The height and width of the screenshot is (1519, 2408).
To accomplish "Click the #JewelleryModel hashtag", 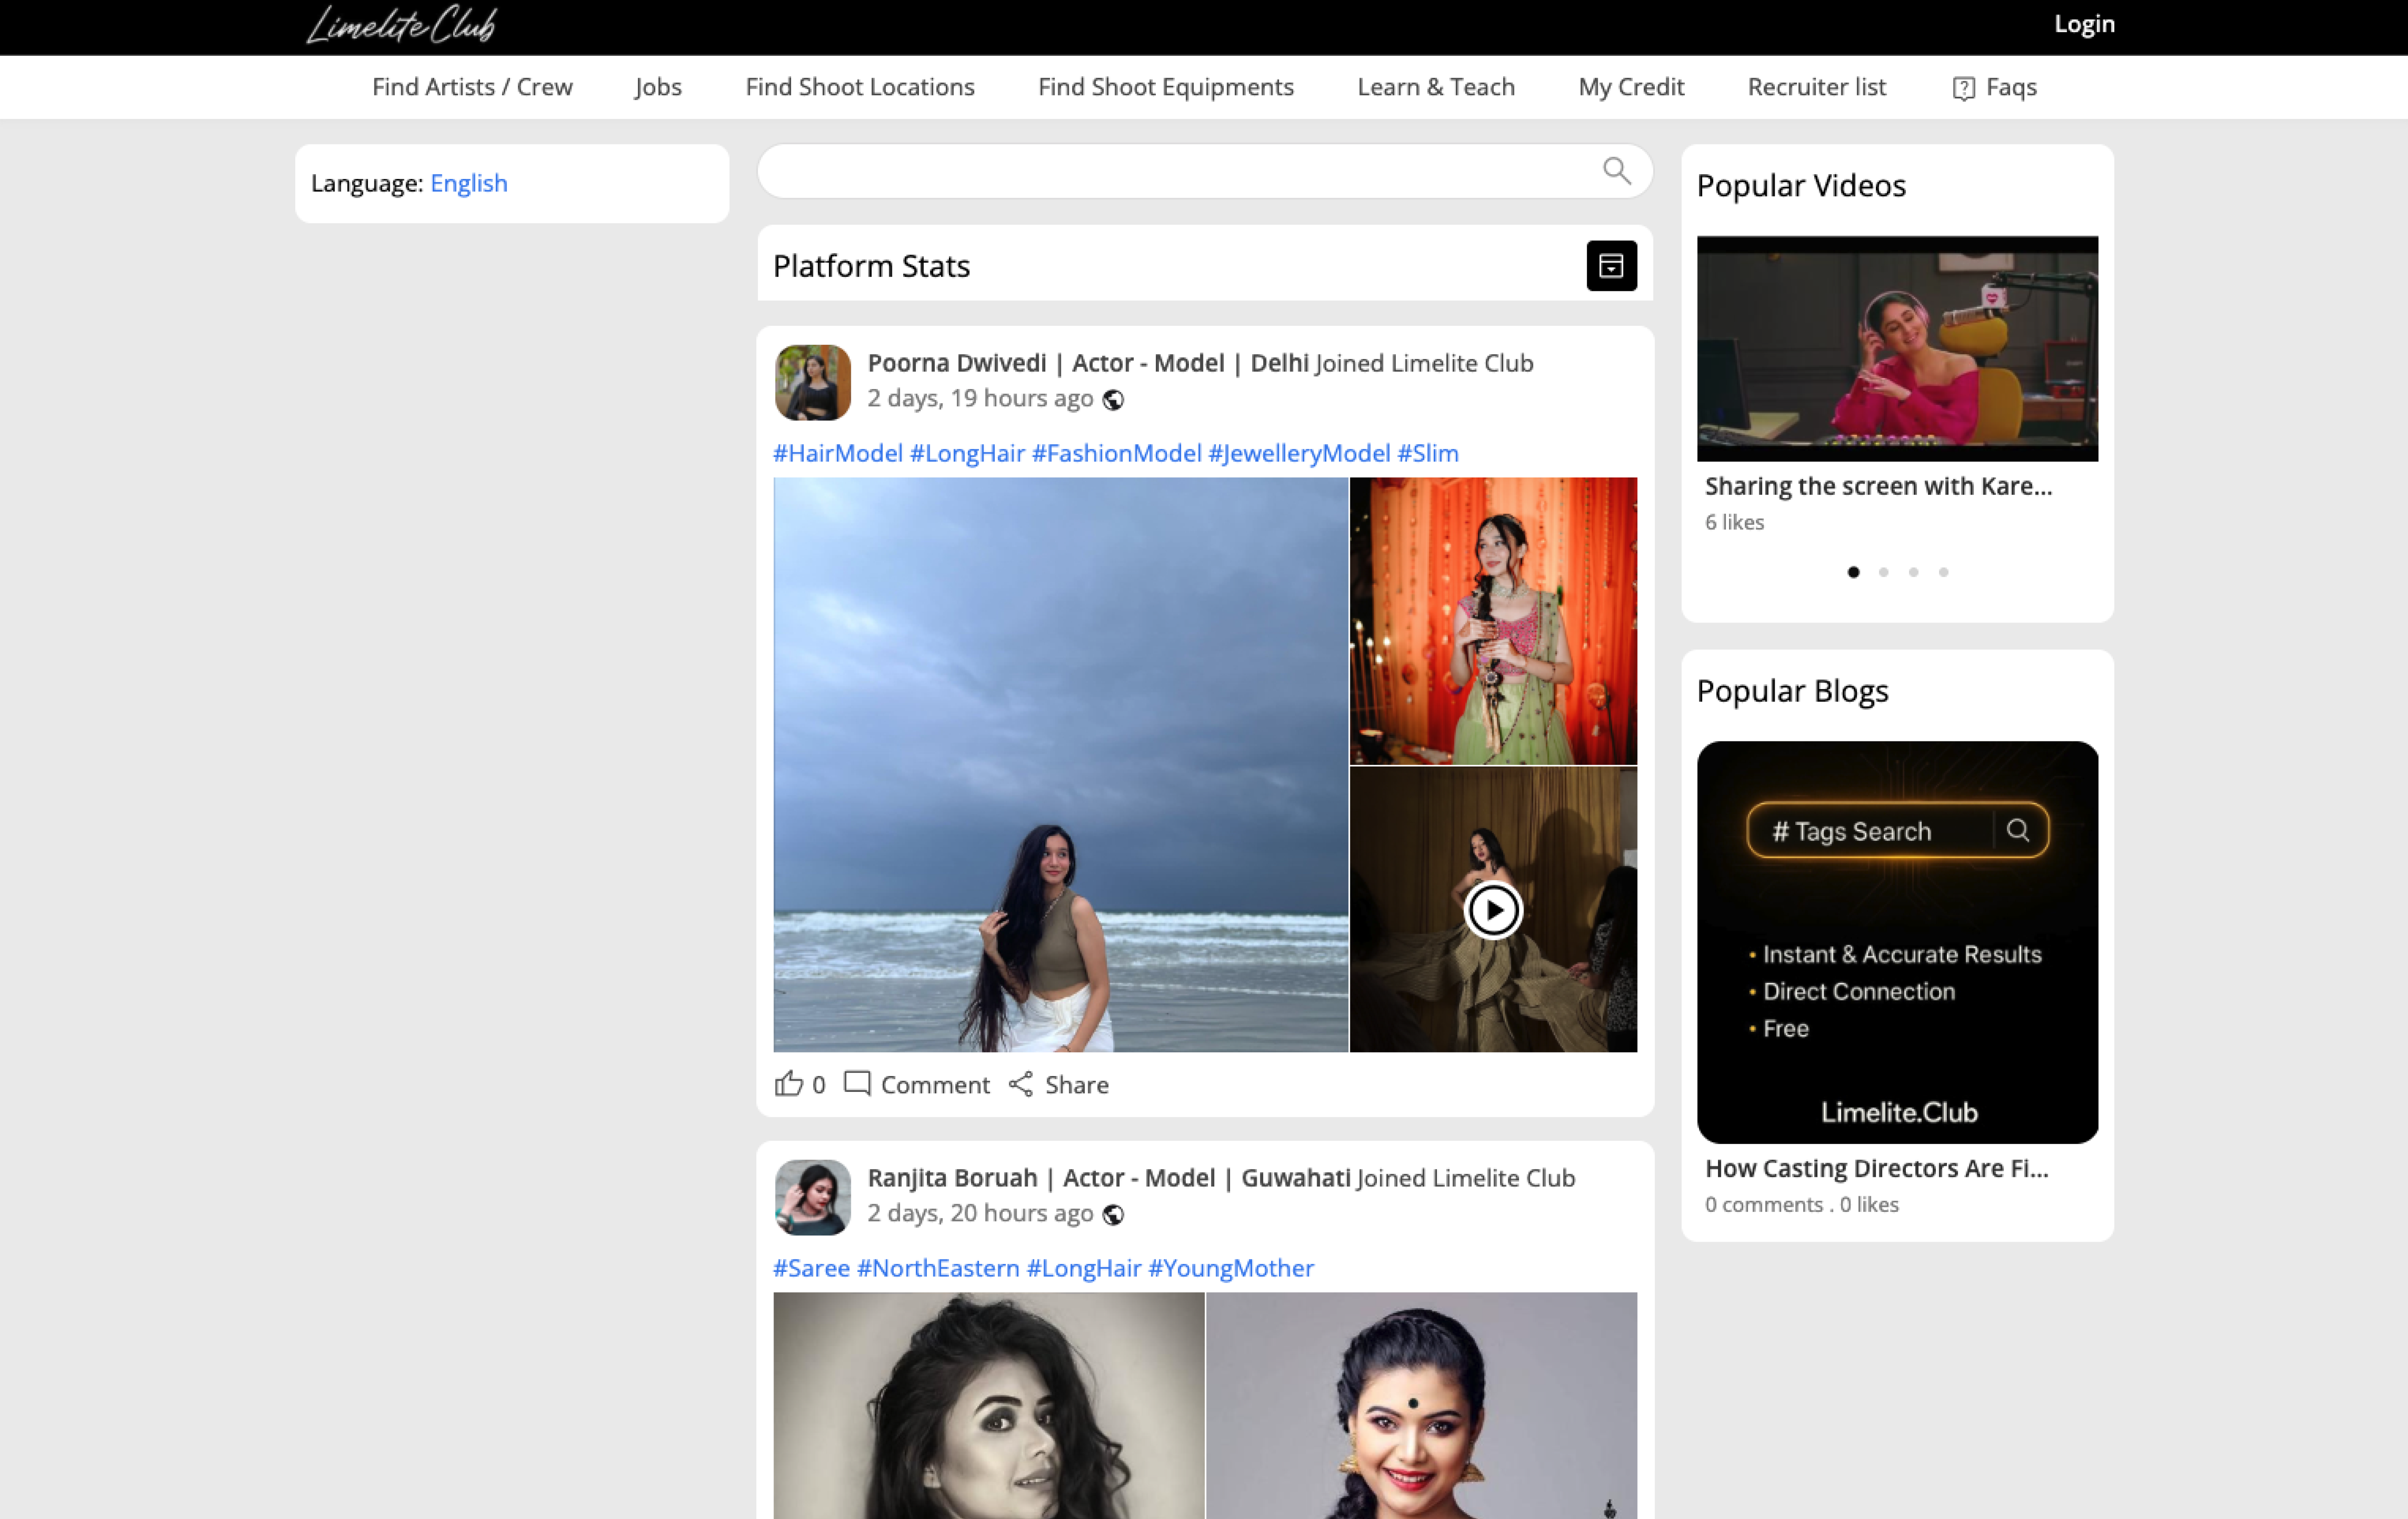I will point(1299,453).
